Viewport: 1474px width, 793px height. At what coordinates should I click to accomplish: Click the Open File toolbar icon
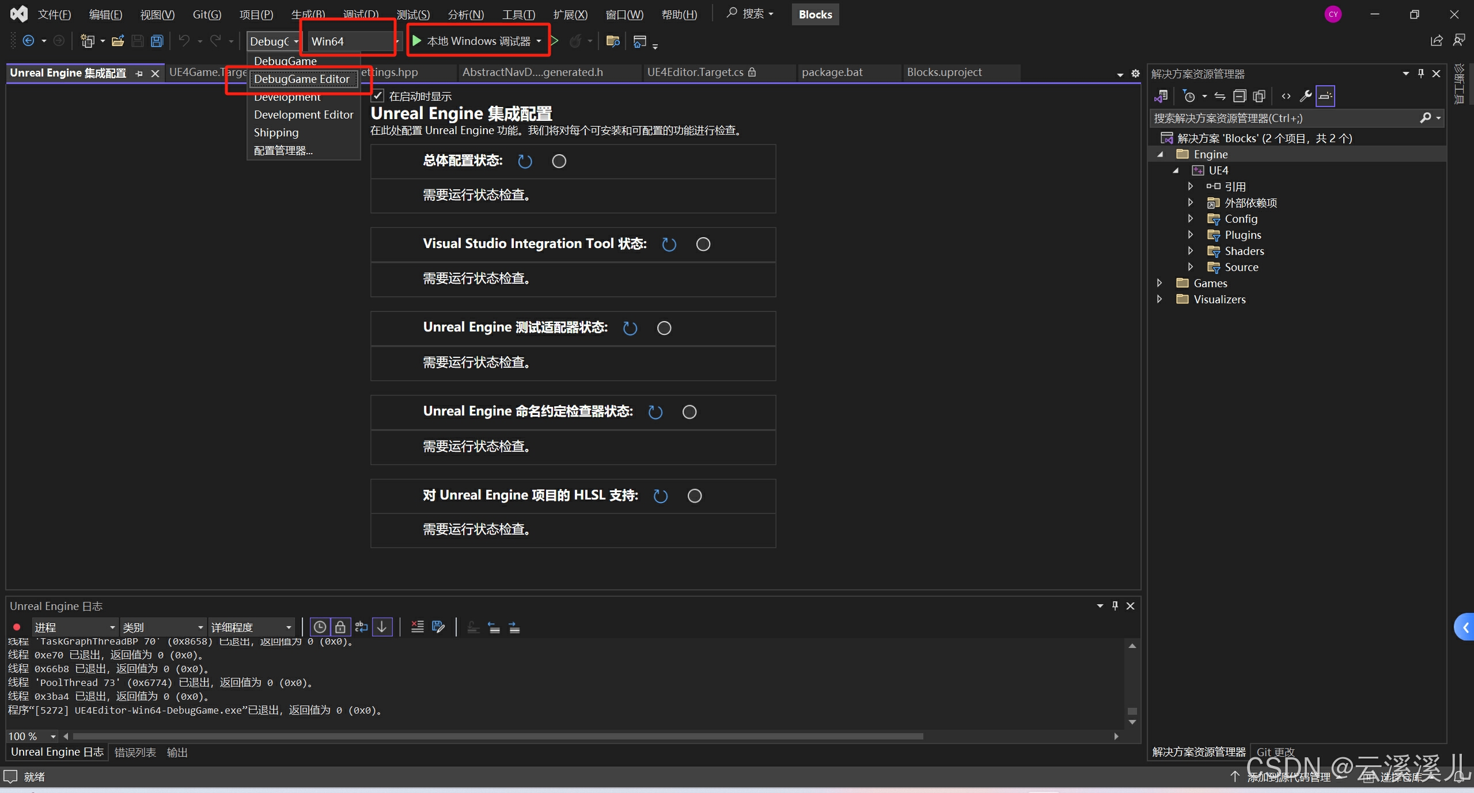pos(118,41)
